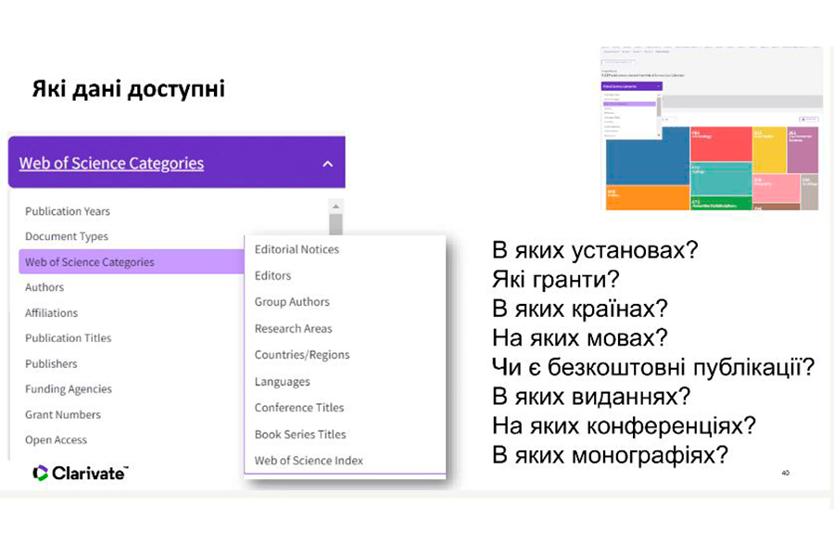Select Publication Years from the list
Viewport: 834px width, 556px height.
(x=68, y=211)
